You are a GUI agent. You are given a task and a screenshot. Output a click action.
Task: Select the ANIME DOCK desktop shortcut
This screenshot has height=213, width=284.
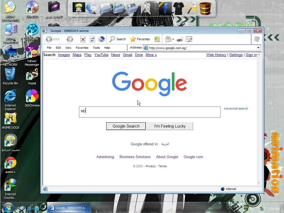click(x=10, y=121)
